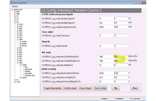Viewport: 156px width, 101px height.
Task: Edit the ItenSpdChgLim1 input field
Action: pyautogui.click(x=121, y=23)
